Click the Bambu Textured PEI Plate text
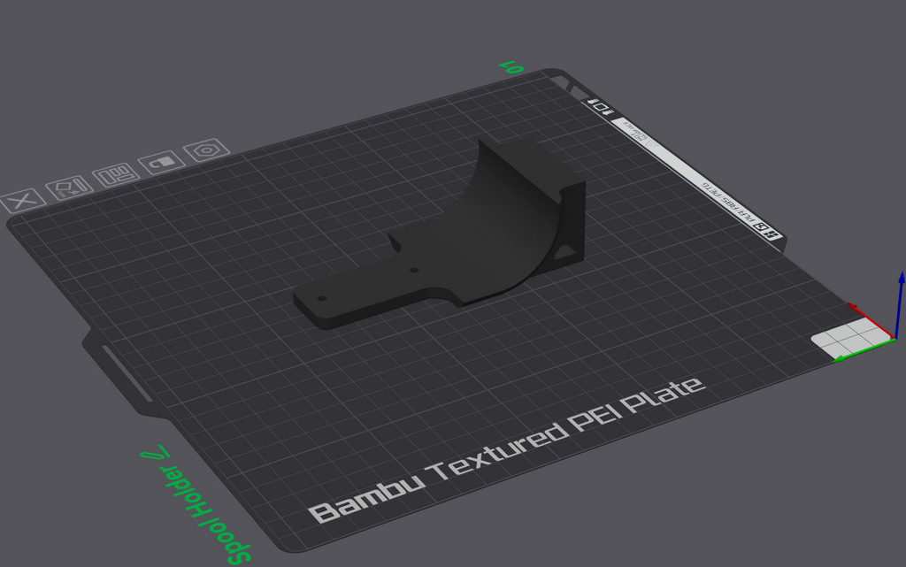Screen dimensions: 906x567 point(507,449)
